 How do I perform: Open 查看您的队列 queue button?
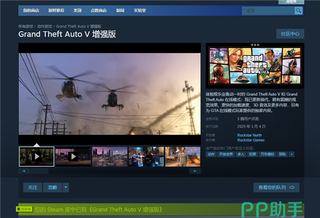tap(276, 188)
